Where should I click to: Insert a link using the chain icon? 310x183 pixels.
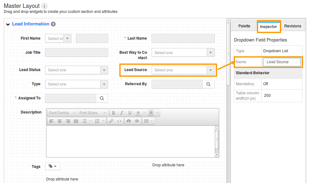point(111,120)
